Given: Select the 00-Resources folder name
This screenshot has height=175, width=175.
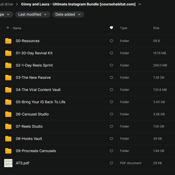Looking at the screenshot, I should pos(28,41).
